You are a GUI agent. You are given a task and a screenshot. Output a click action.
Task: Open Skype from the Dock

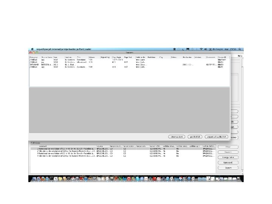pos(138,178)
